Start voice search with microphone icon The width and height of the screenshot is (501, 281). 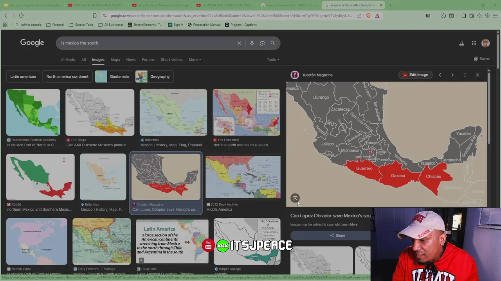pos(252,43)
